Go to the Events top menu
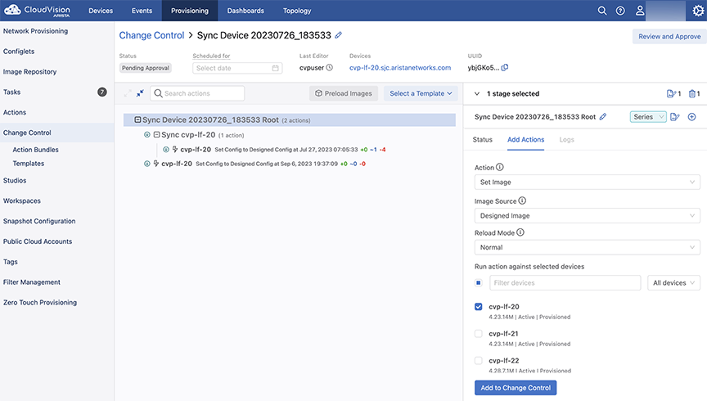The image size is (707, 401). point(142,11)
